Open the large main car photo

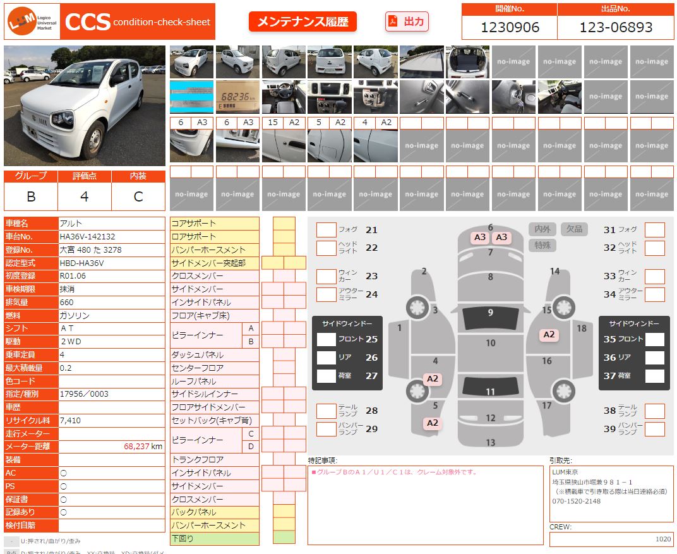pos(85,105)
